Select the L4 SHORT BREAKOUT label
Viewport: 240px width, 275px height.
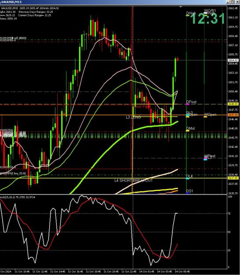tap(134, 180)
